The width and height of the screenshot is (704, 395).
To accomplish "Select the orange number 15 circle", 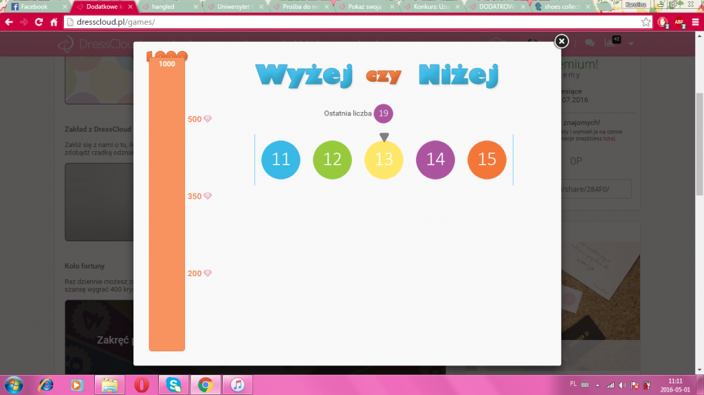I will tap(487, 159).
